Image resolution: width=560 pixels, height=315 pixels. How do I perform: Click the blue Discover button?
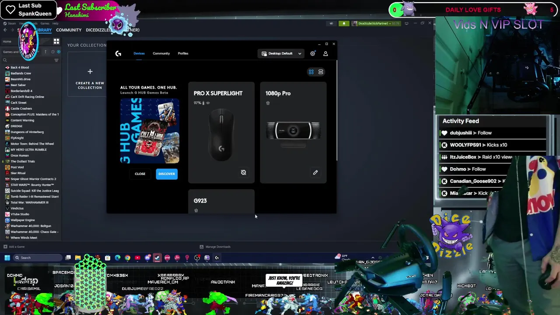[167, 174]
